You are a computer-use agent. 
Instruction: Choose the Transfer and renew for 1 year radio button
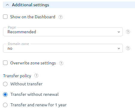(5, 105)
